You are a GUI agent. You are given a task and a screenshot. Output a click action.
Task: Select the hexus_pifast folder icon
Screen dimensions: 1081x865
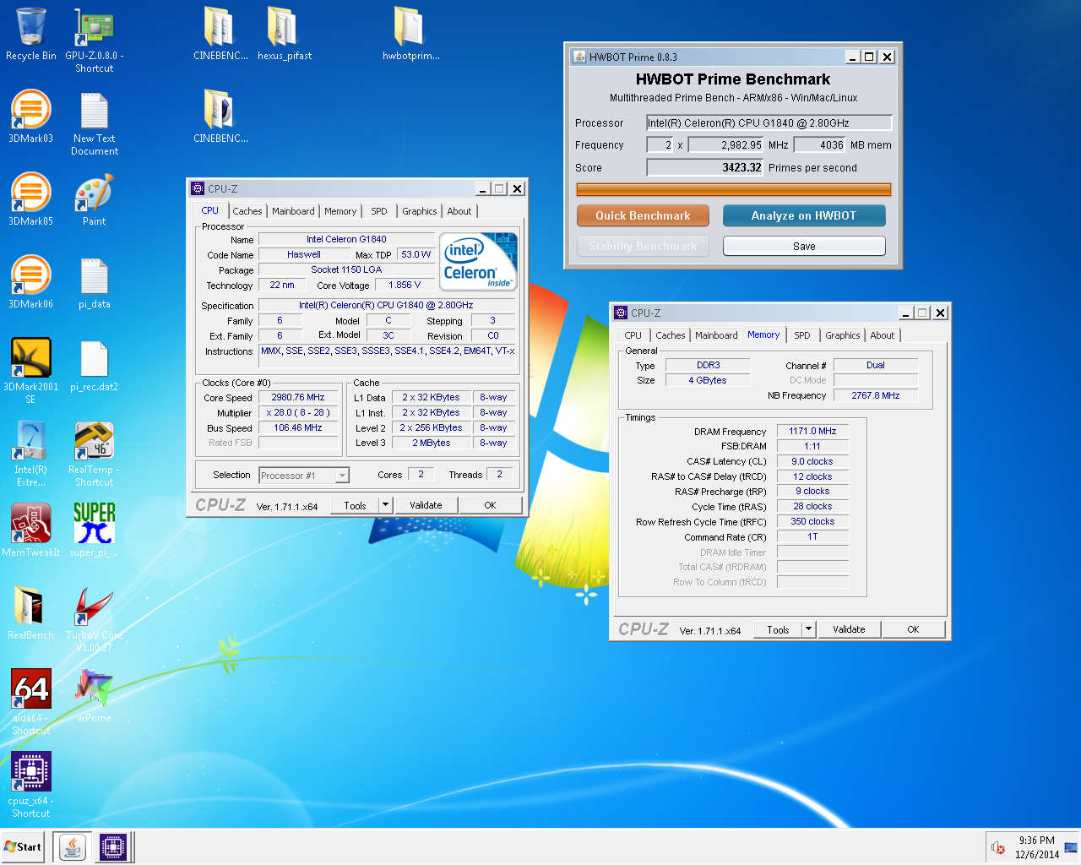(x=284, y=34)
